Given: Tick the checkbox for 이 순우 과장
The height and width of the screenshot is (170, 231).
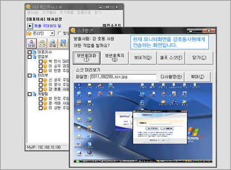Looking at the screenshot, I should pyautogui.click(x=41, y=66).
